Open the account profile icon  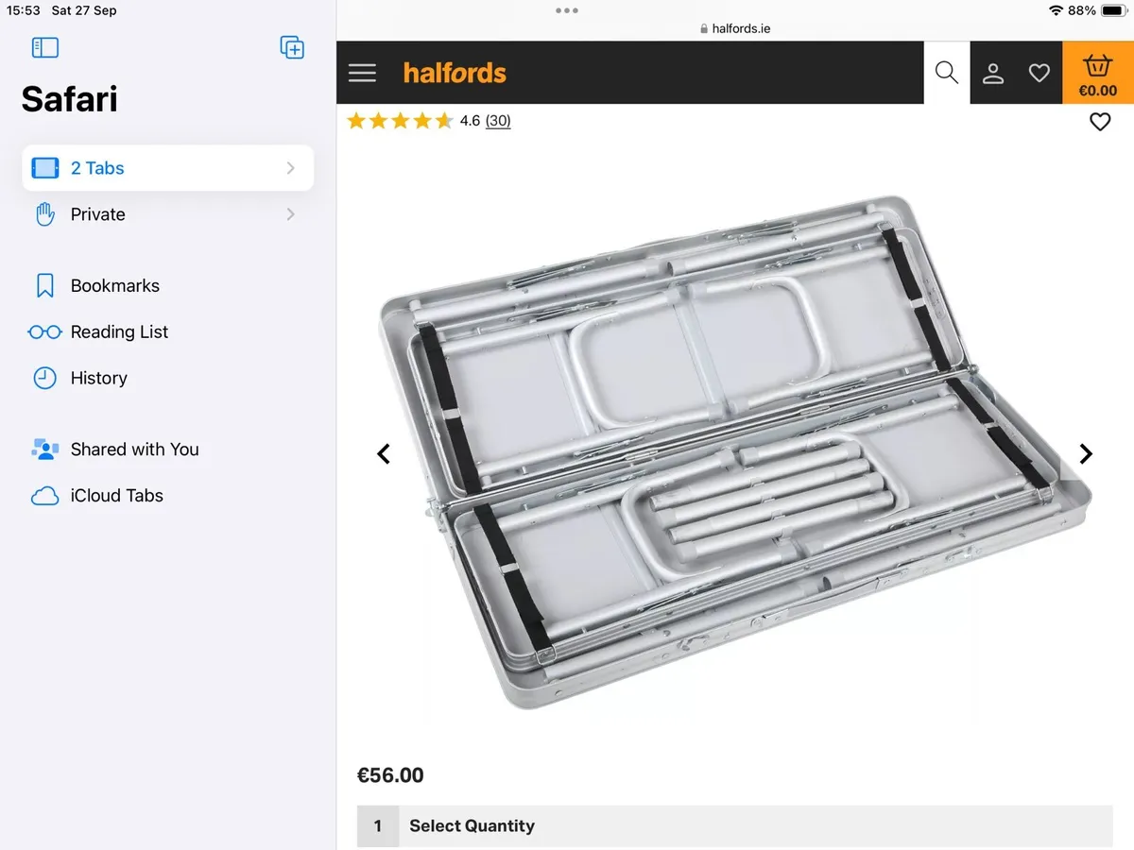[x=993, y=73]
